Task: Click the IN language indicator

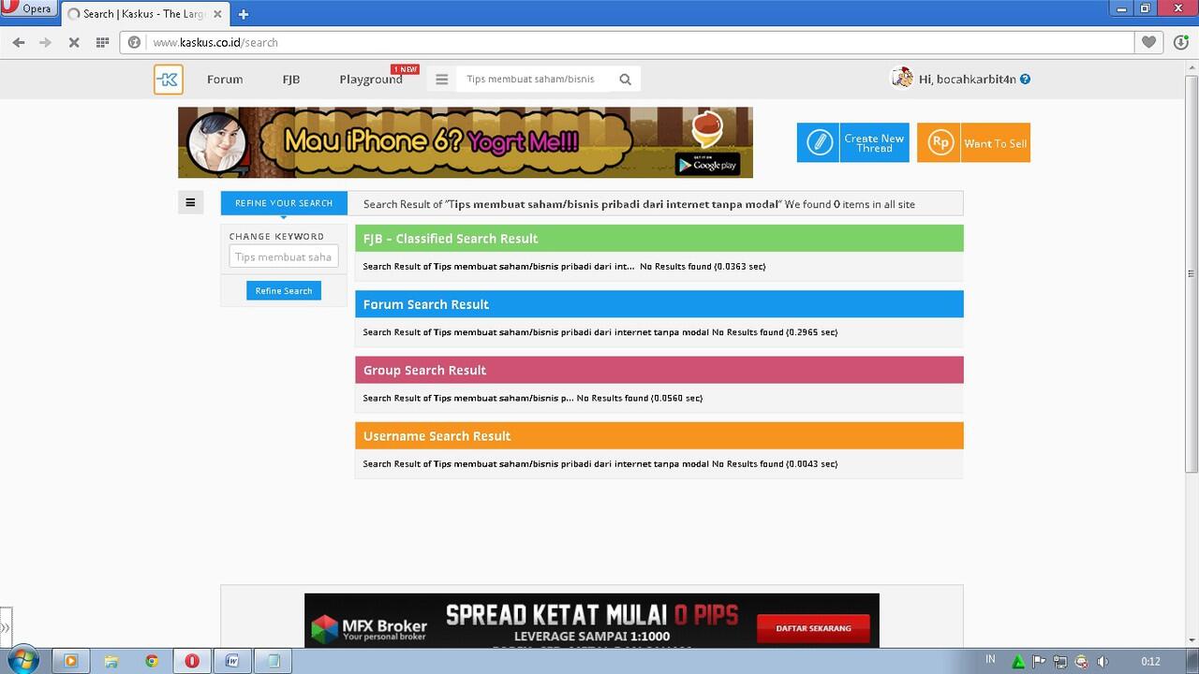Action: (x=990, y=660)
